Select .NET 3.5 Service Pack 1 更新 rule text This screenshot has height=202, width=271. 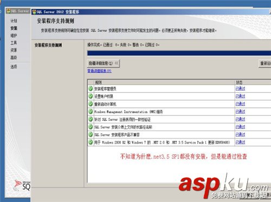pyautogui.click(x=162, y=142)
